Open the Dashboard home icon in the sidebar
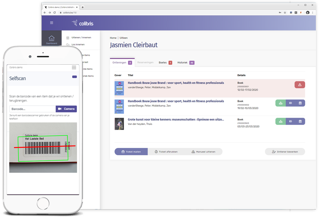The image size is (320, 217). pos(52,40)
